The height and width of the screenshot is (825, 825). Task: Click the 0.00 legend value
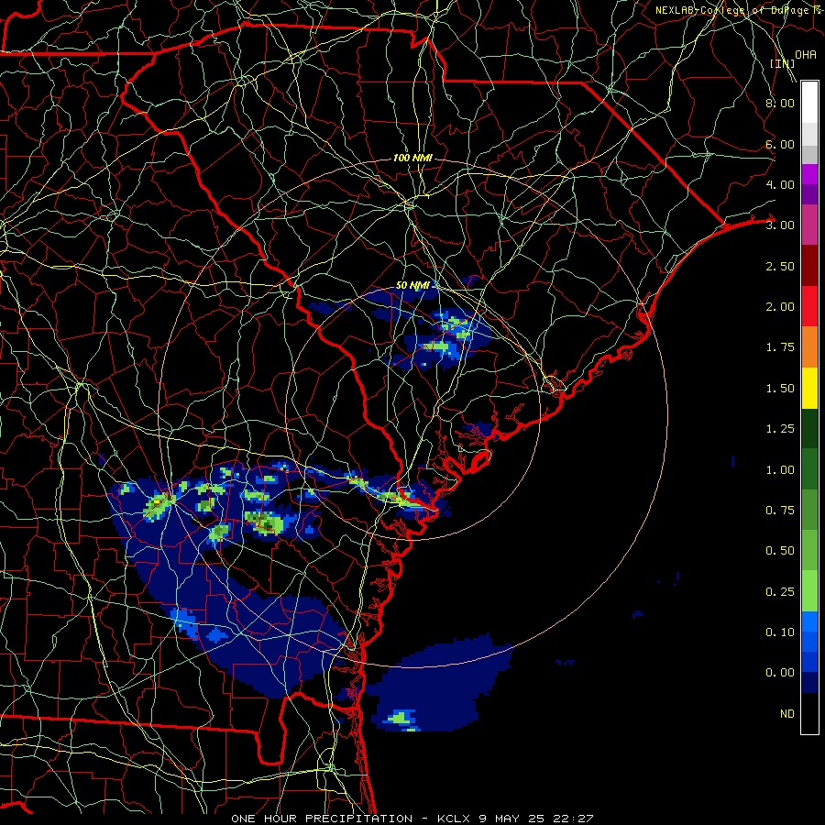click(780, 673)
